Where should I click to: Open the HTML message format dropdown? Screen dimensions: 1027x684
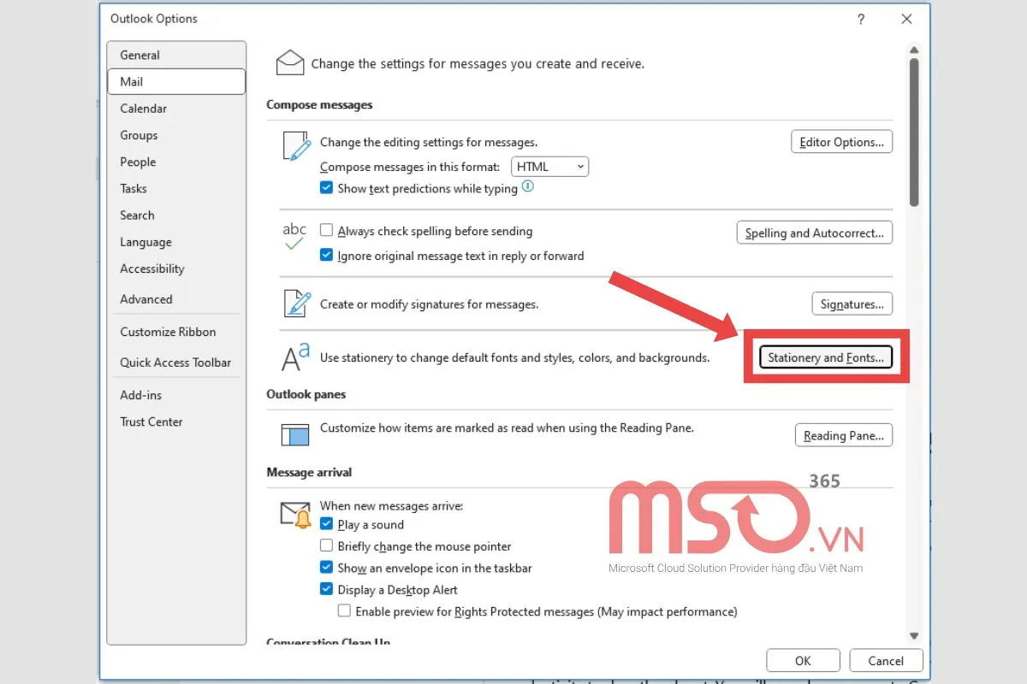pos(549,167)
